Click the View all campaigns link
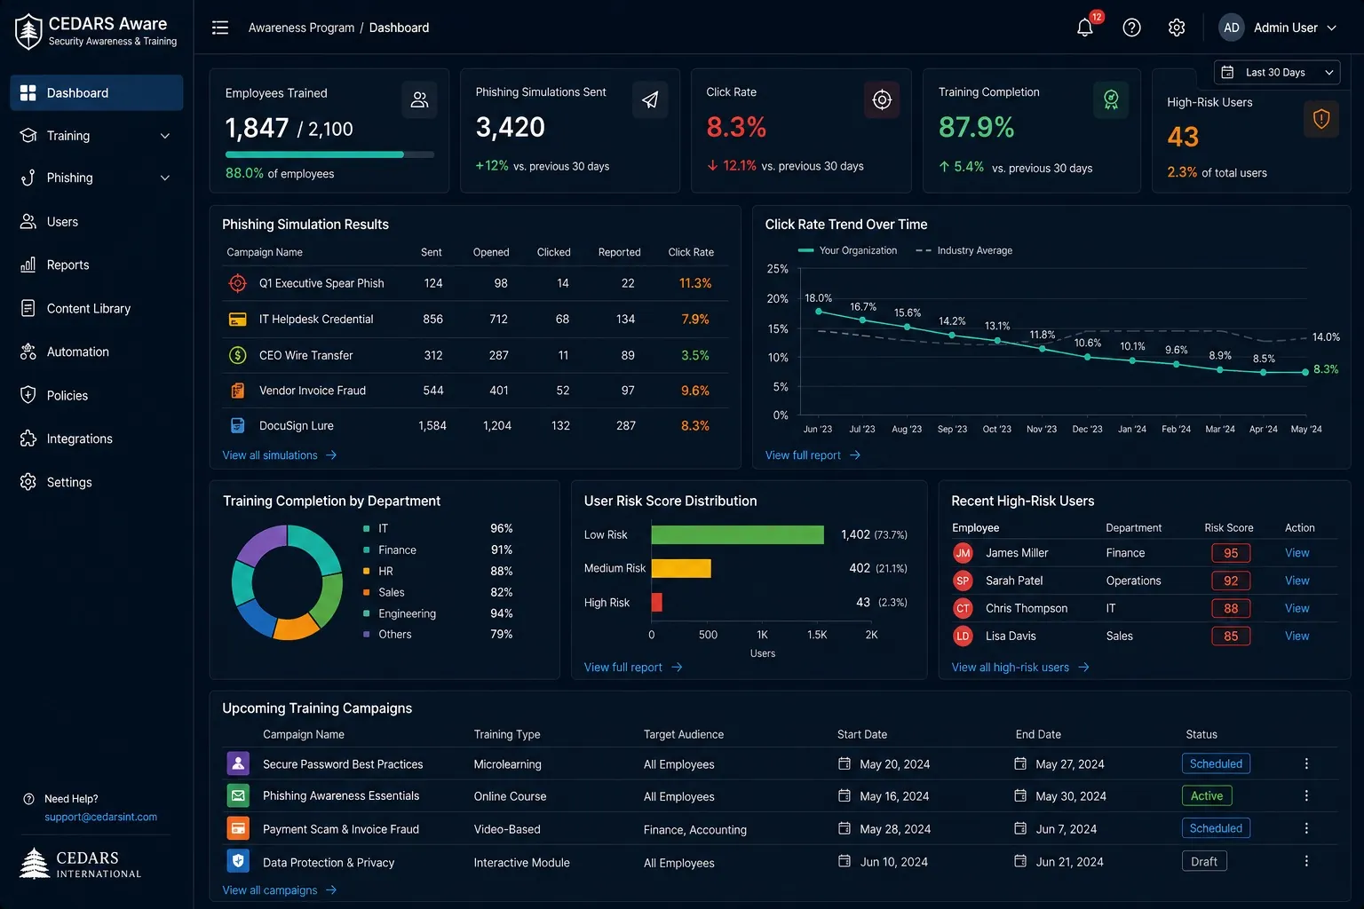 (279, 890)
